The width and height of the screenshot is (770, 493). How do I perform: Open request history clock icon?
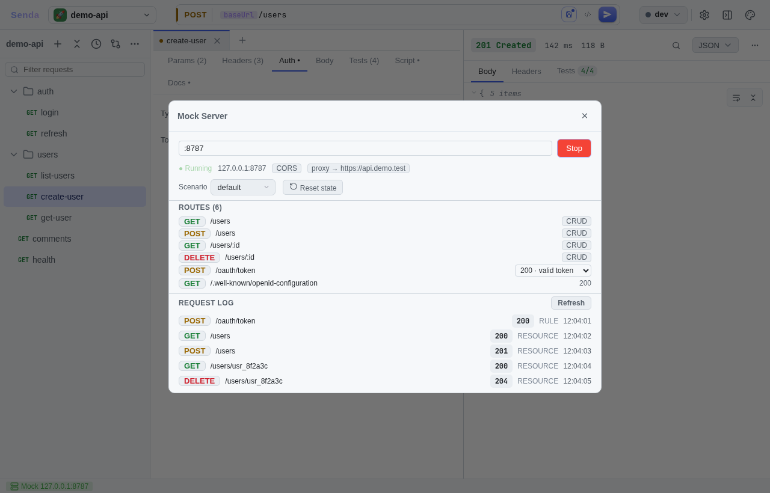pos(96,44)
